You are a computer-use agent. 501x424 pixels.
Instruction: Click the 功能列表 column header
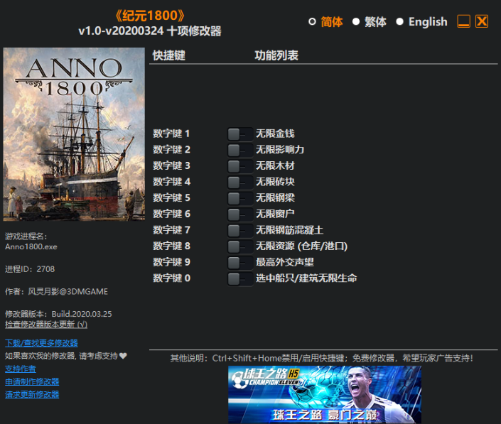point(276,55)
